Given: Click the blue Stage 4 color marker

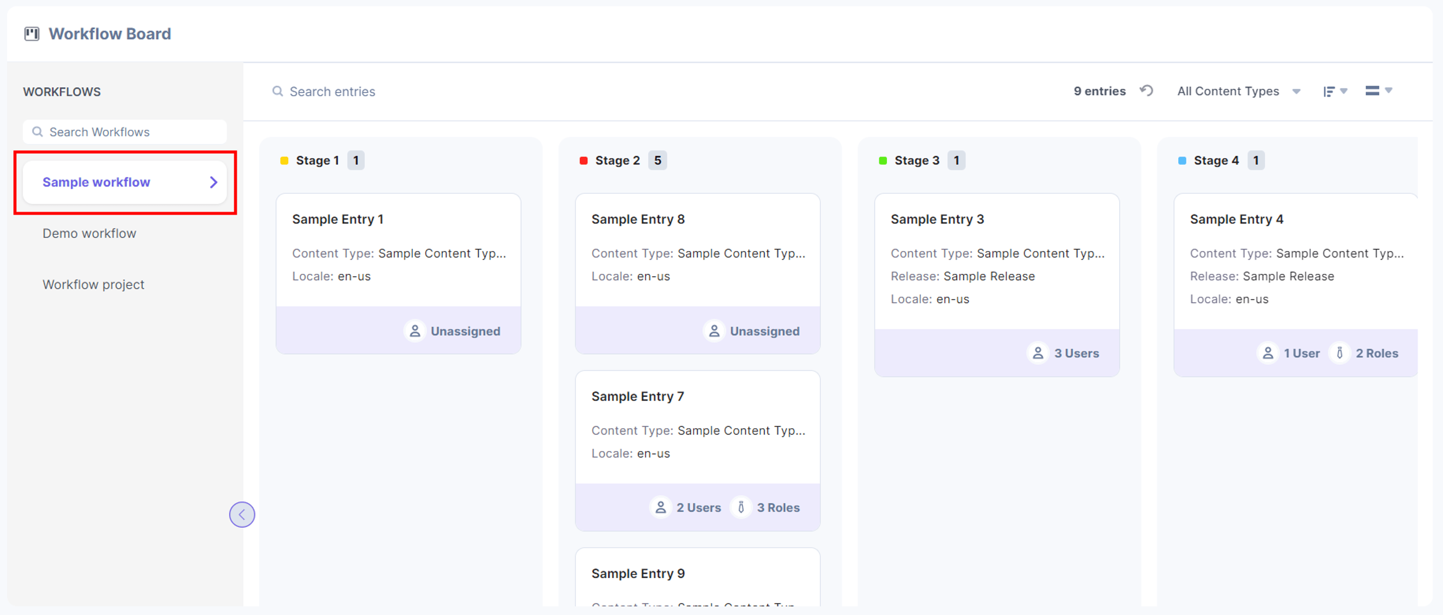Looking at the screenshot, I should pos(1182,161).
